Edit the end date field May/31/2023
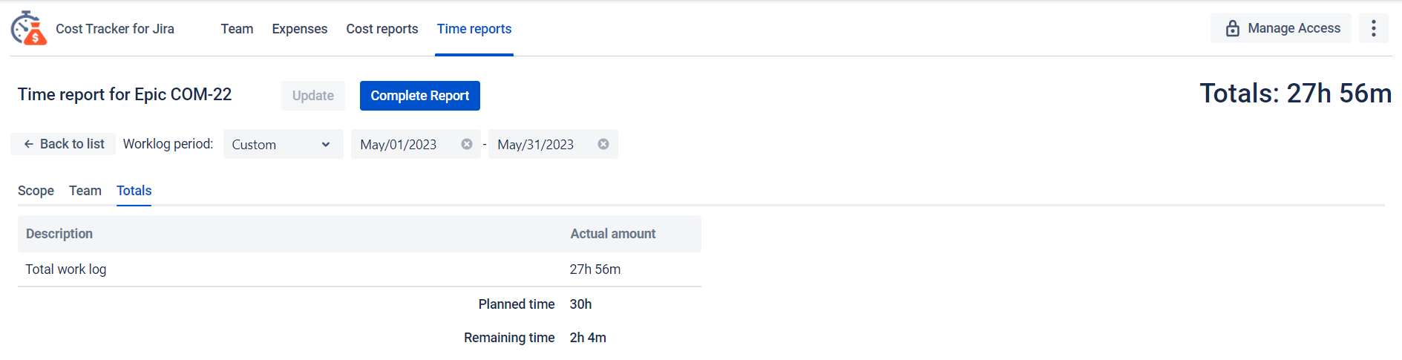This screenshot has height=360, width=1402. pyautogui.click(x=538, y=145)
